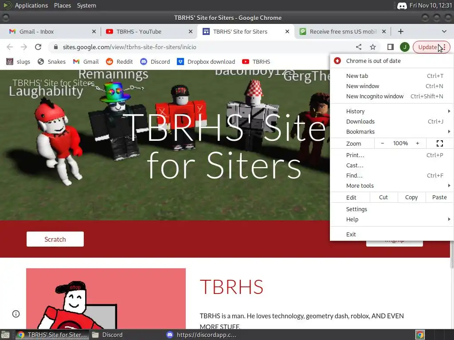Open the Discord bookmark
The image size is (454, 340).
(x=155, y=62)
